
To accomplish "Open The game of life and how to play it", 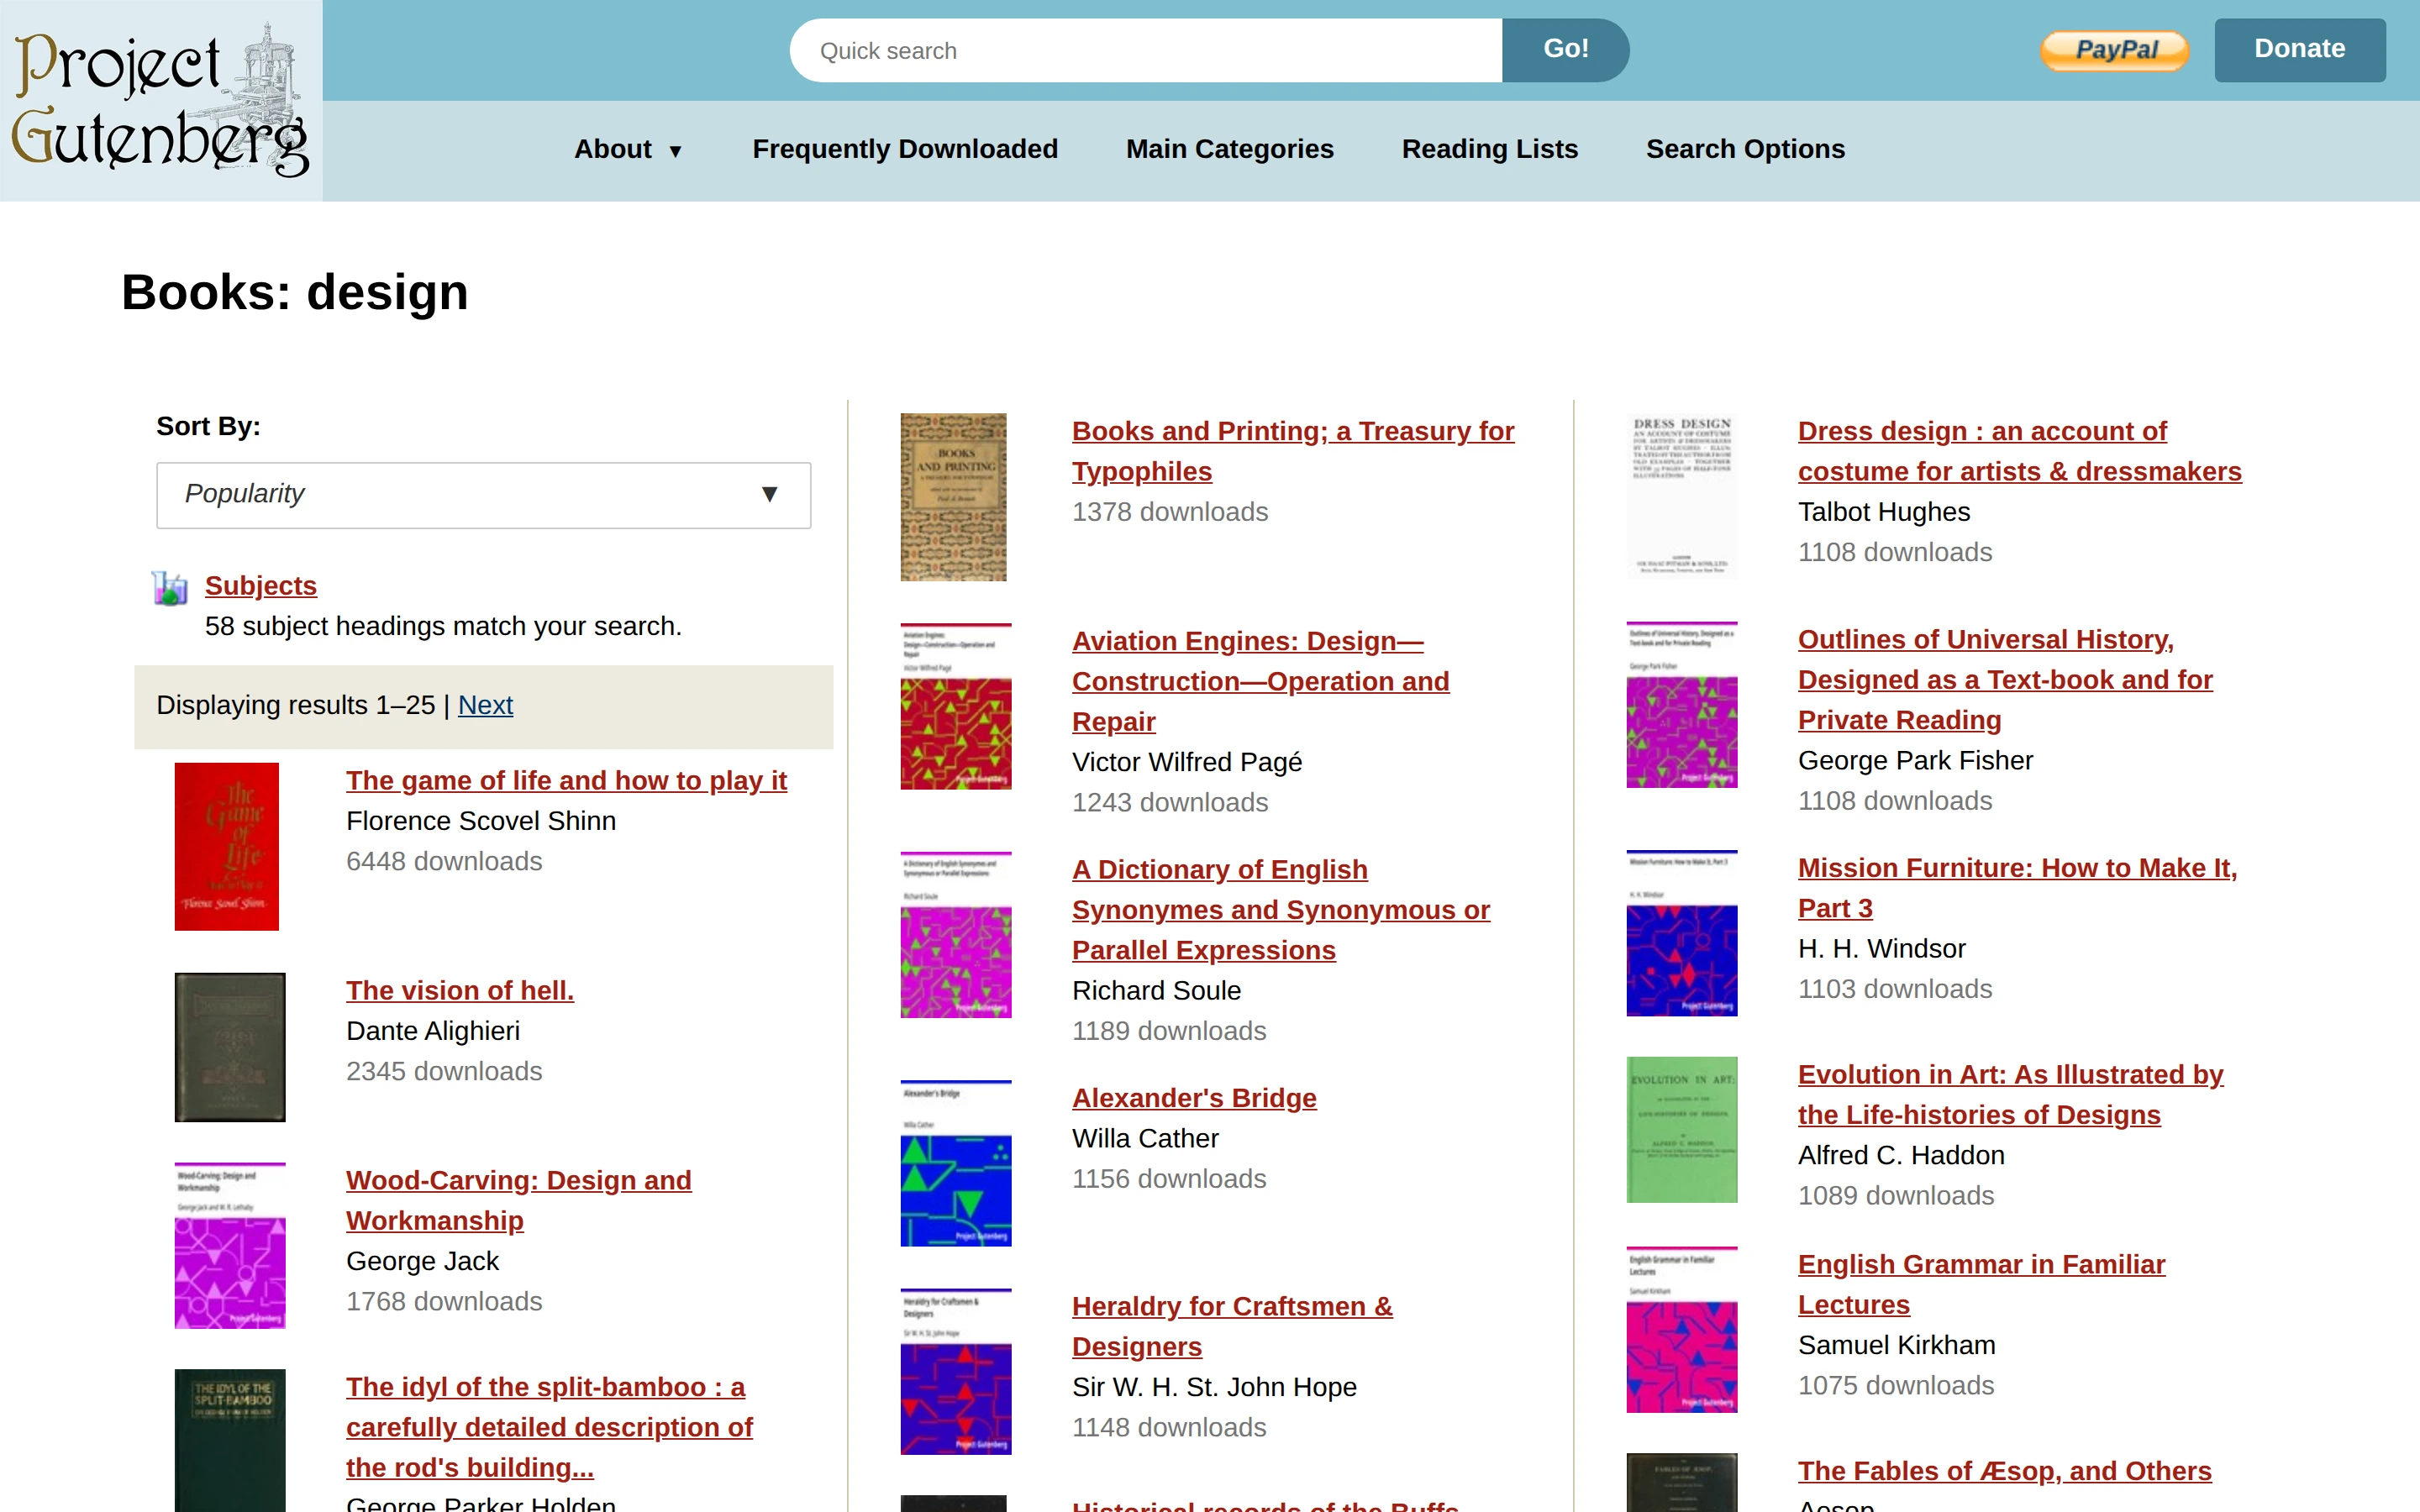I will [x=566, y=780].
